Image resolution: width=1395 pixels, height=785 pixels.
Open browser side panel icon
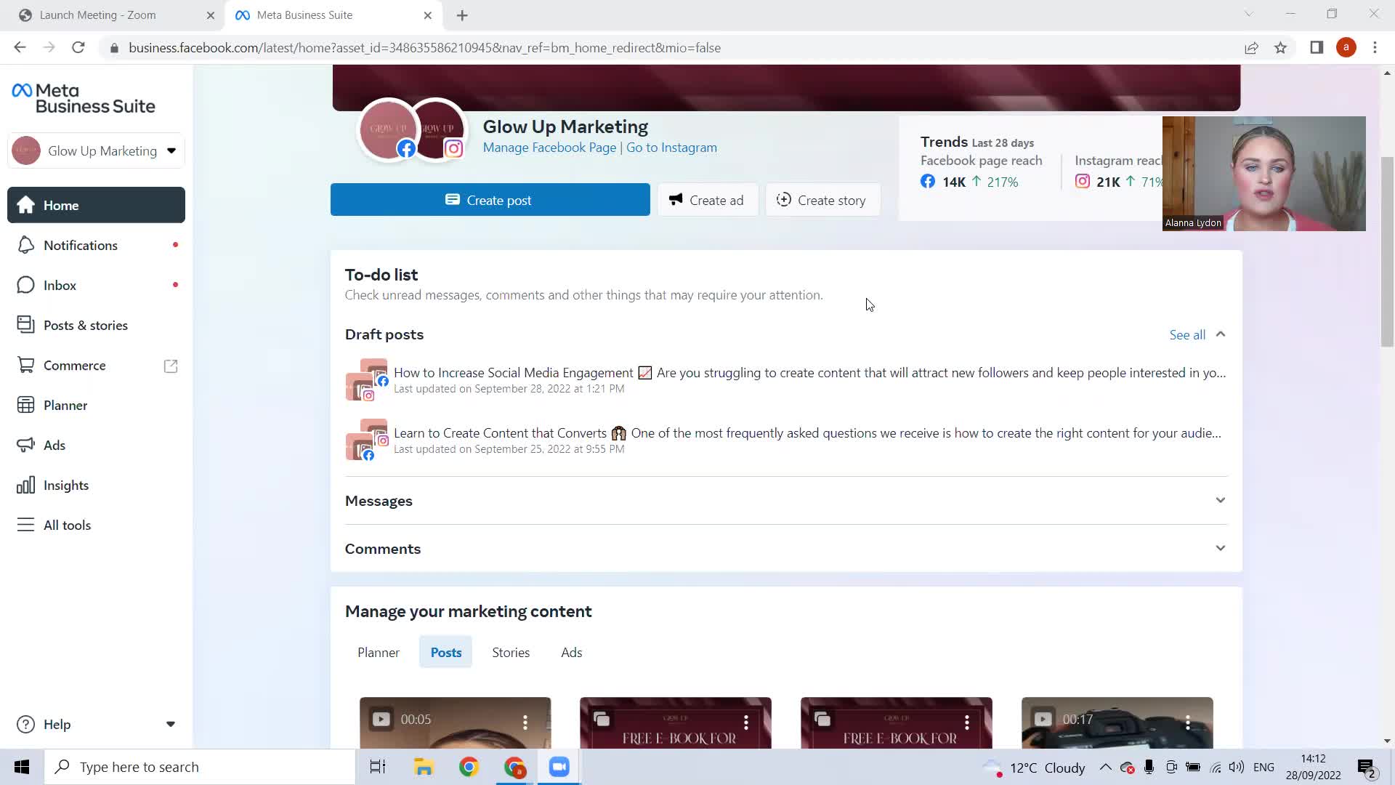(x=1317, y=47)
